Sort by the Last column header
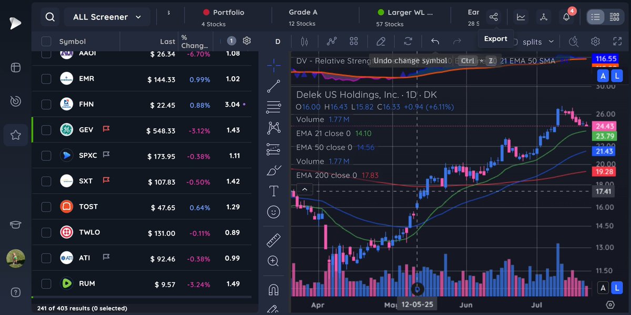 tap(168, 42)
